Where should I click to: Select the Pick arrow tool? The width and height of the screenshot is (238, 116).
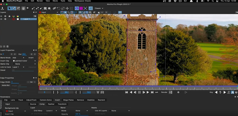(10, 8)
